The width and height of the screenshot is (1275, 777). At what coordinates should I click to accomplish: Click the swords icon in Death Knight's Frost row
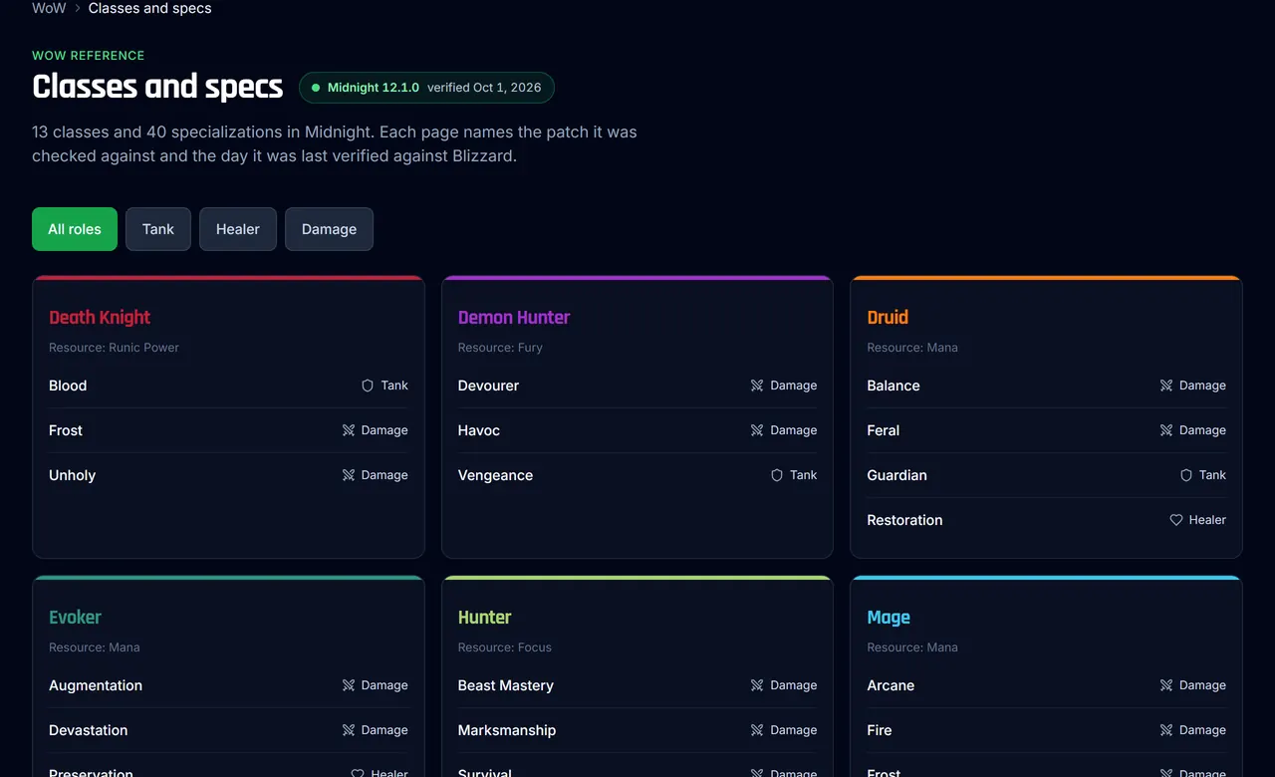(x=349, y=430)
